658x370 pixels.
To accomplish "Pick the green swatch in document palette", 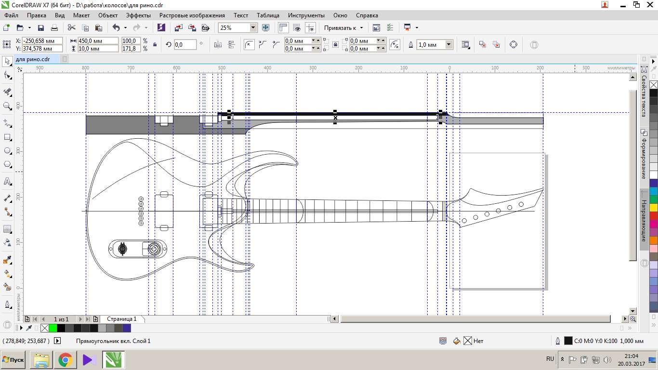I will [x=53, y=328].
